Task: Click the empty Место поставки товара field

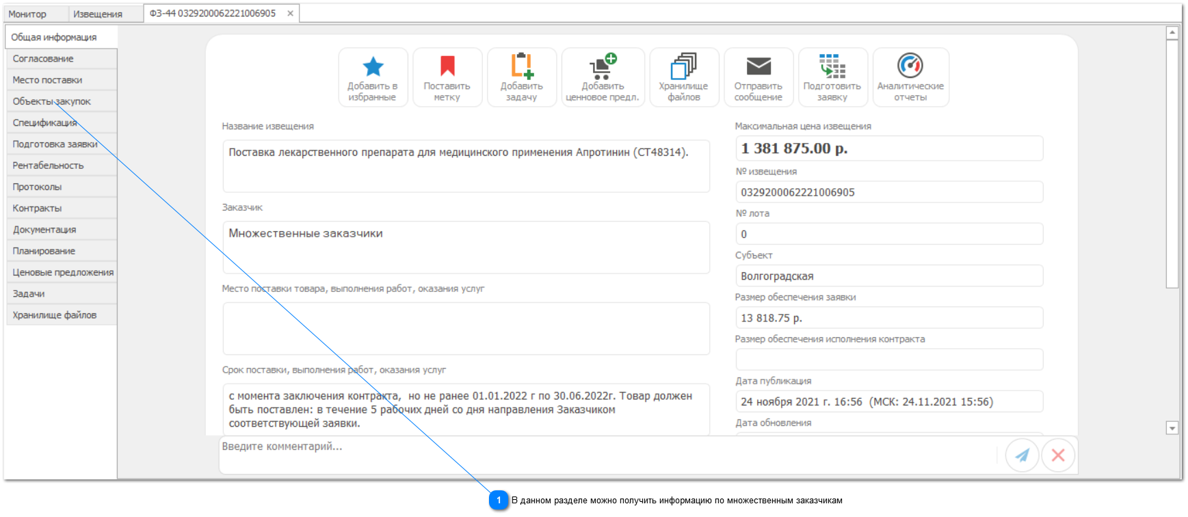Action: (x=466, y=328)
